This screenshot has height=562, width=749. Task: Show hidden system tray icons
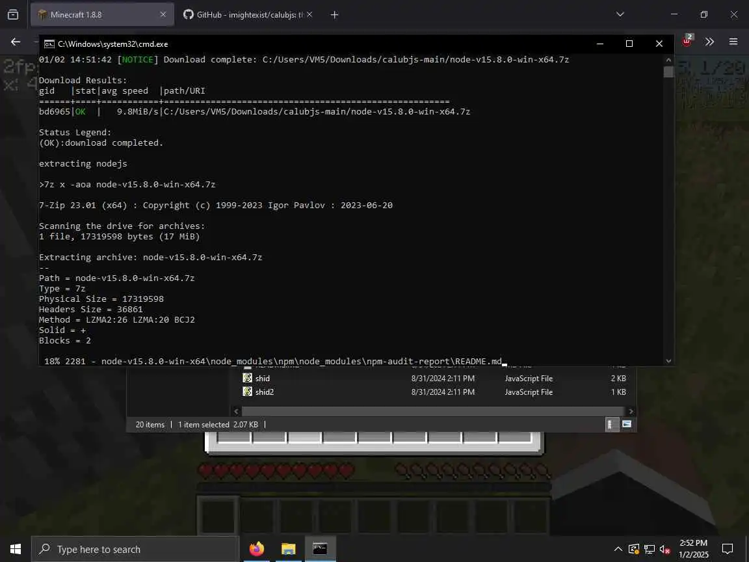pos(618,549)
